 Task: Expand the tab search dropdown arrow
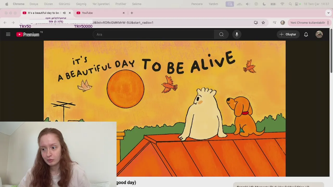[x=328, y=13]
